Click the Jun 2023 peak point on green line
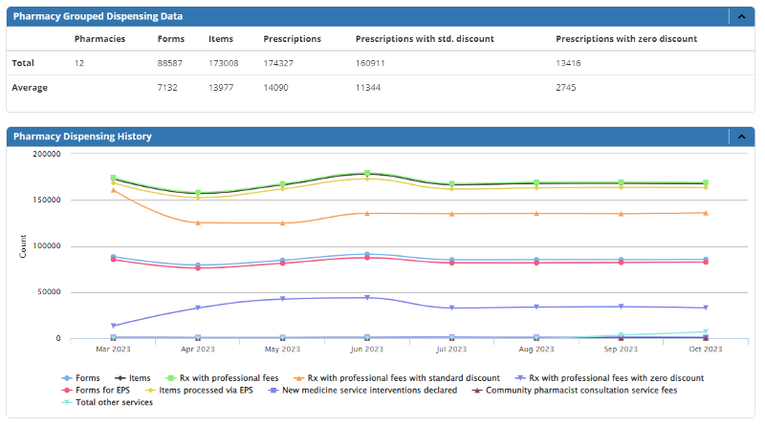Image resolution: width=765 pixels, height=424 pixels. point(367,173)
